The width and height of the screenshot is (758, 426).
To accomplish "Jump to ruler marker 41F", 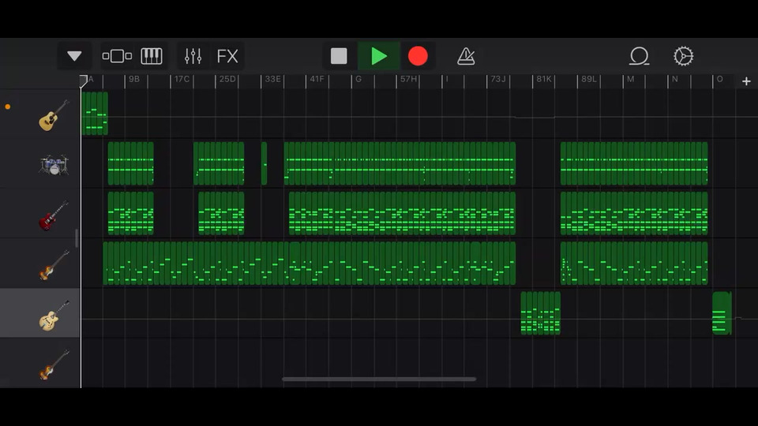I will point(317,79).
